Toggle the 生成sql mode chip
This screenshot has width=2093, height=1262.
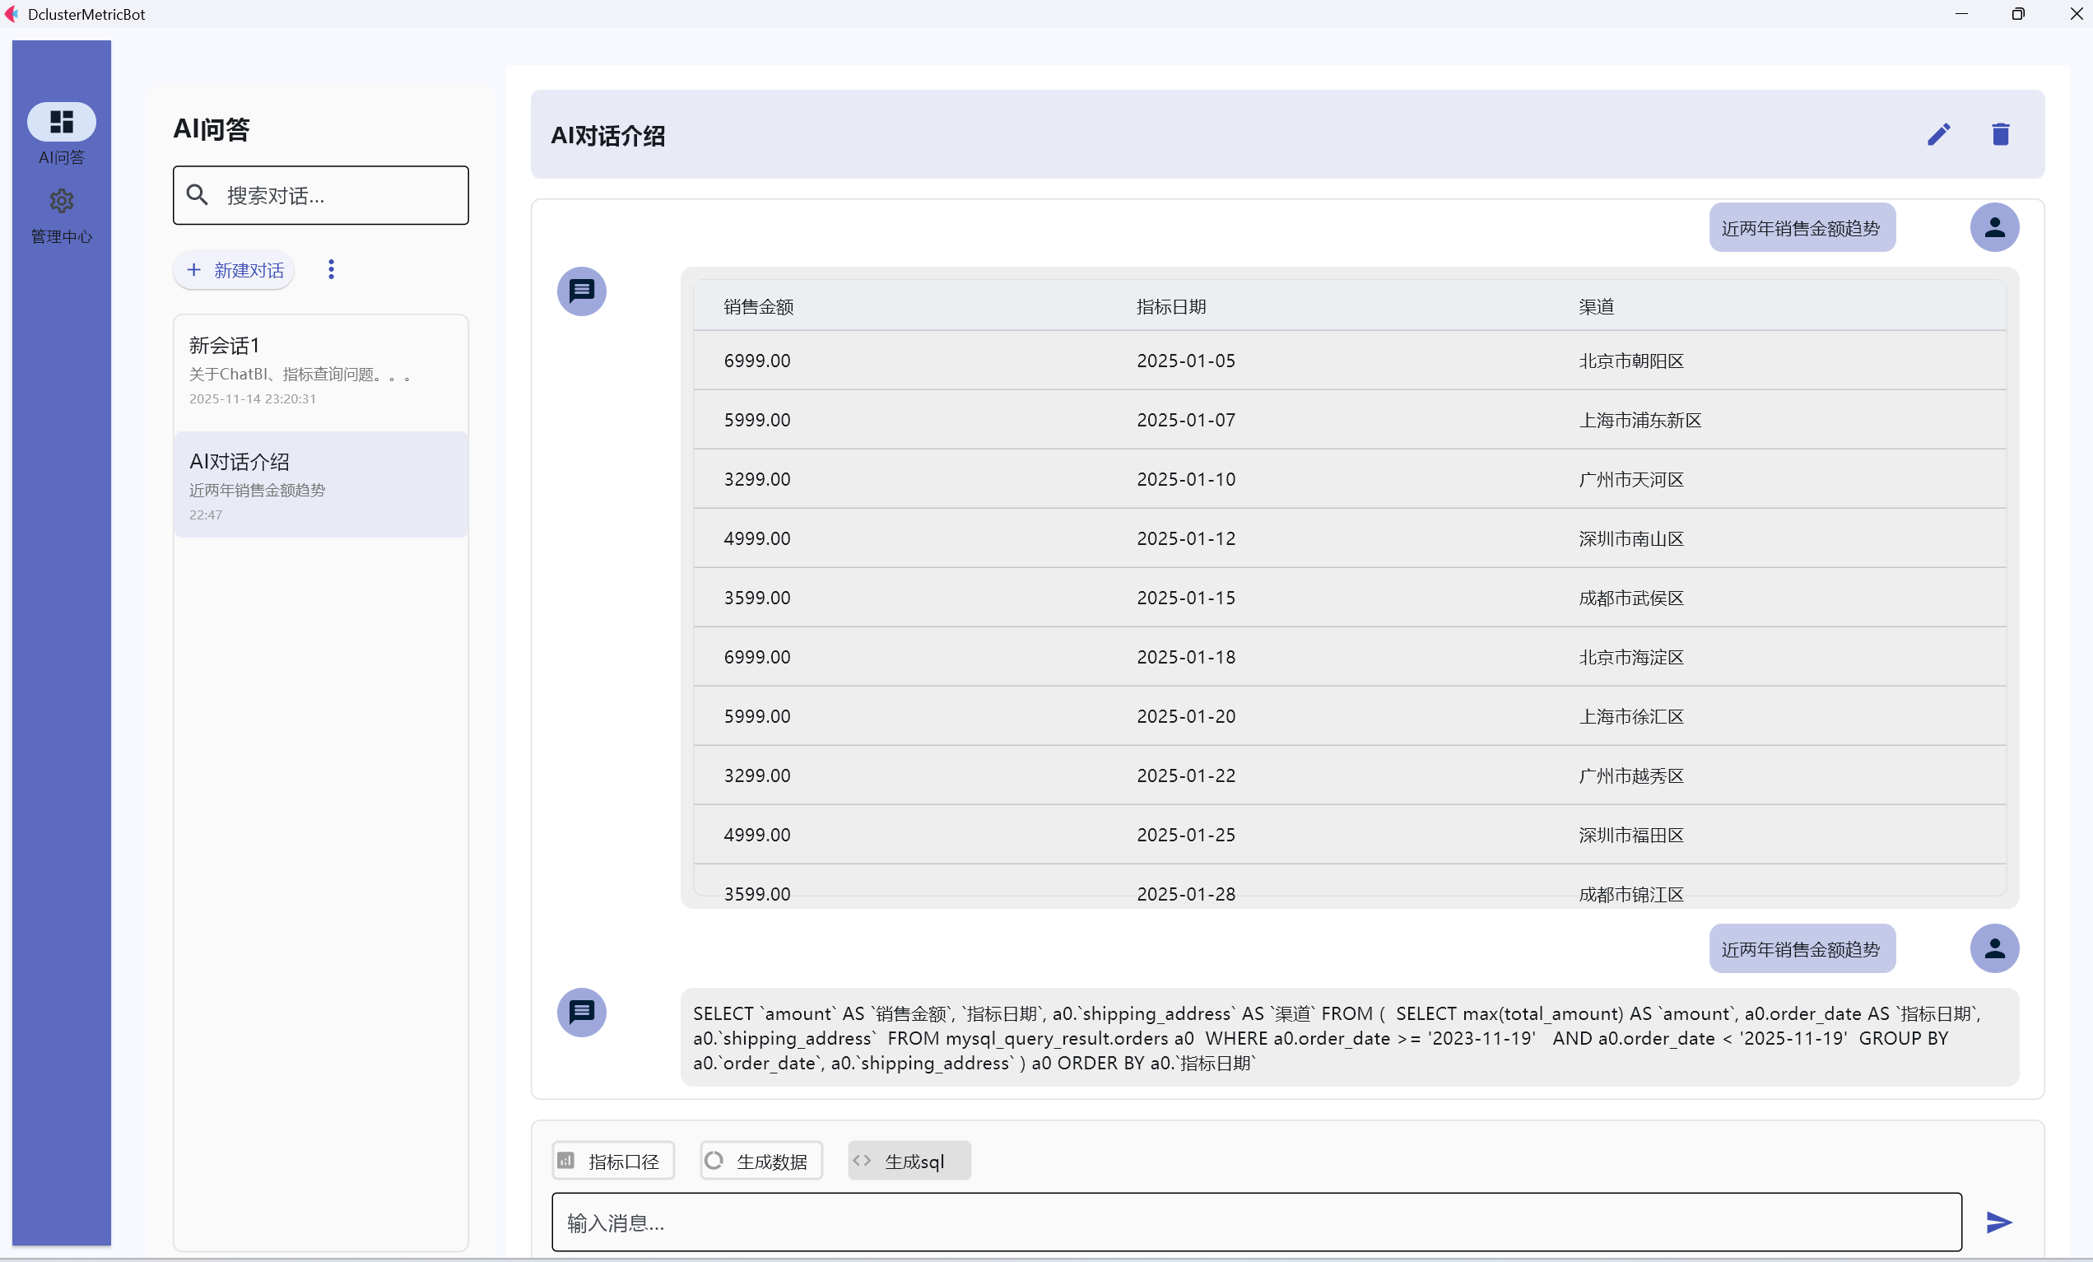[x=908, y=1160]
